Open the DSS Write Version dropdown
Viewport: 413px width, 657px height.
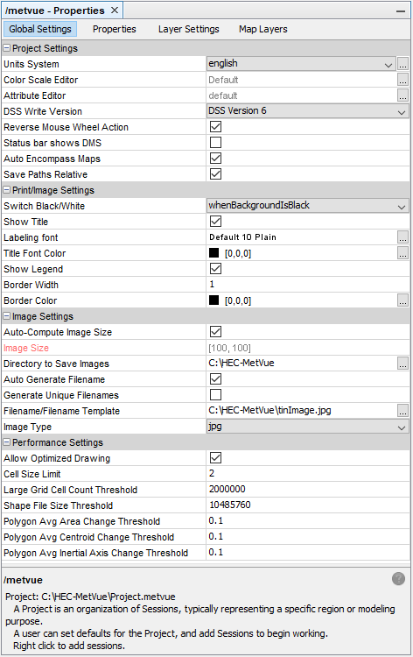click(307, 111)
